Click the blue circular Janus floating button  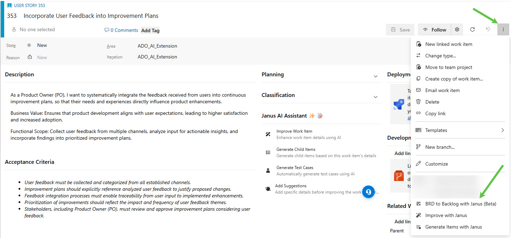(368, 192)
